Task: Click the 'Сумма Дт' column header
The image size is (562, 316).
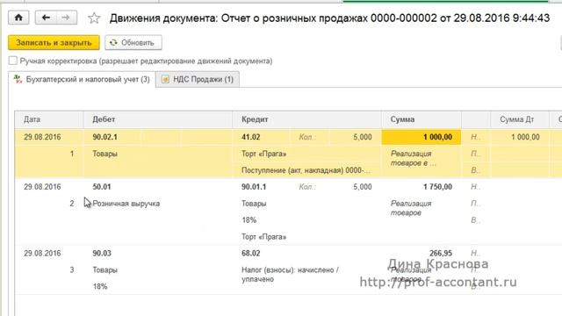Action: [x=520, y=119]
